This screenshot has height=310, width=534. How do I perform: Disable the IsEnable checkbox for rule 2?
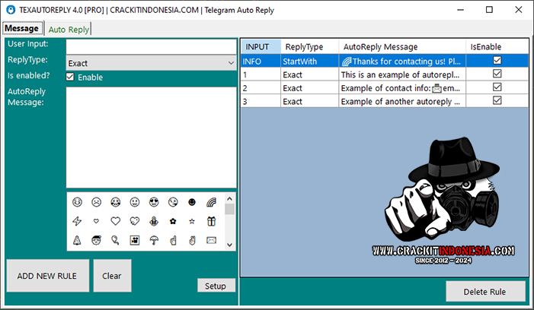pyautogui.click(x=497, y=87)
